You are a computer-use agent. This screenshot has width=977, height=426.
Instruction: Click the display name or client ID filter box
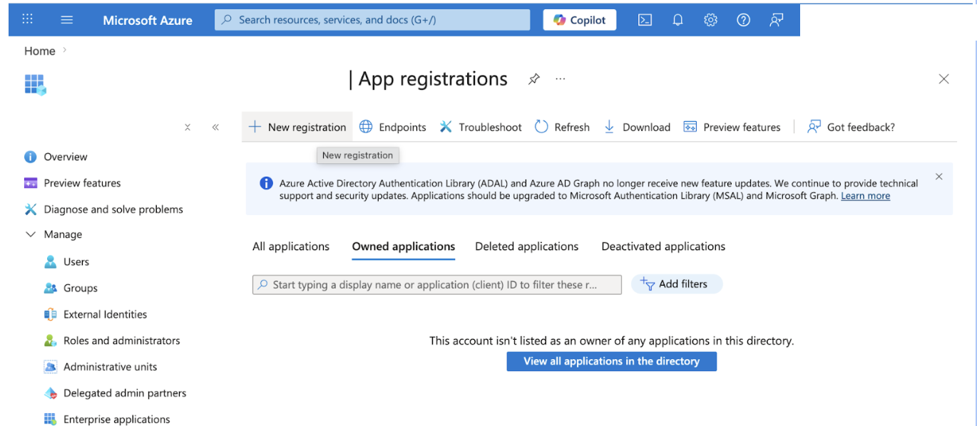(437, 285)
